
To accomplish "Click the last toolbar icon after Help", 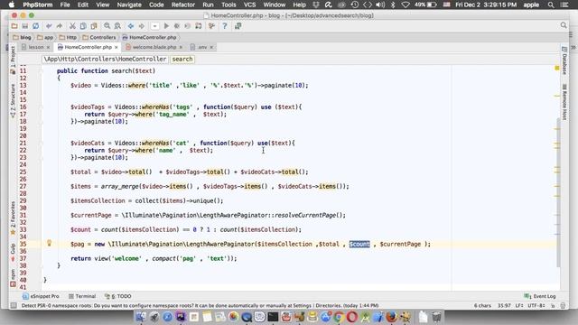I will pos(238,26).
